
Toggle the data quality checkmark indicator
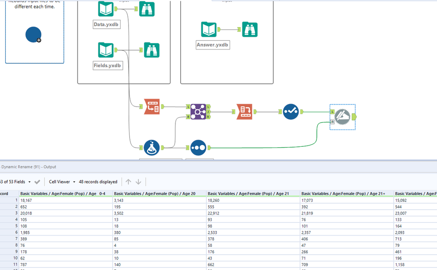292,111
